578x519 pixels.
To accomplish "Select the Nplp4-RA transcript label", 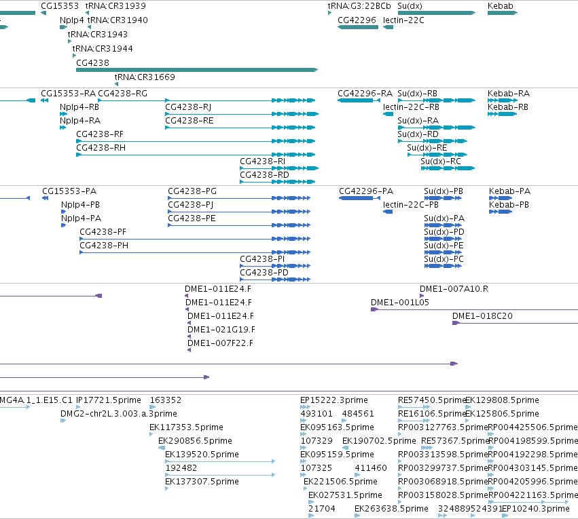I will [x=80, y=121].
